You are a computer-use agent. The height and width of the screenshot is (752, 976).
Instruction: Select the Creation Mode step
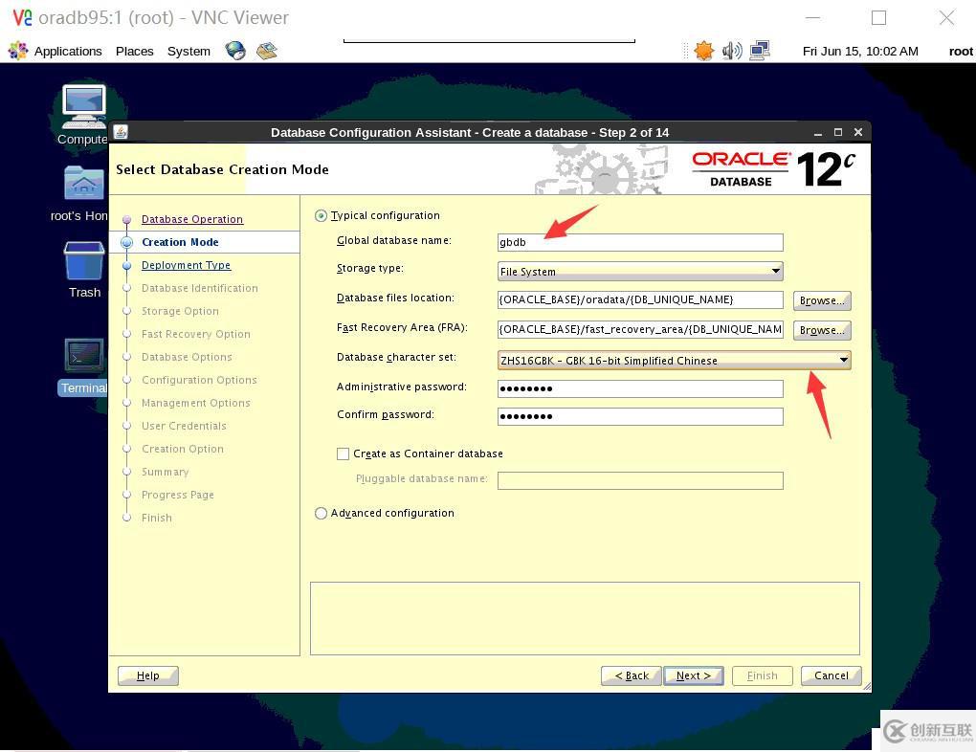pos(180,242)
